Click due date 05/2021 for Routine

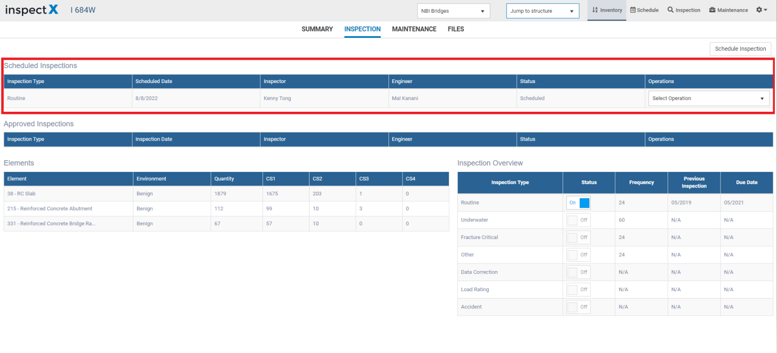tap(733, 203)
